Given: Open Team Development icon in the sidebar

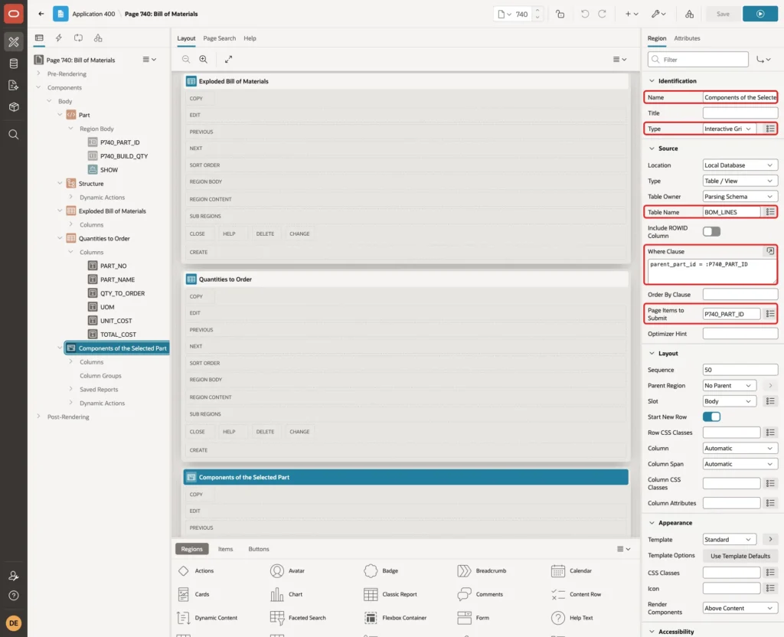Looking at the screenshot, I should tap(14, 86).
